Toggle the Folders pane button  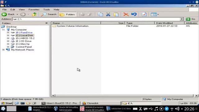tap(67, 15)
